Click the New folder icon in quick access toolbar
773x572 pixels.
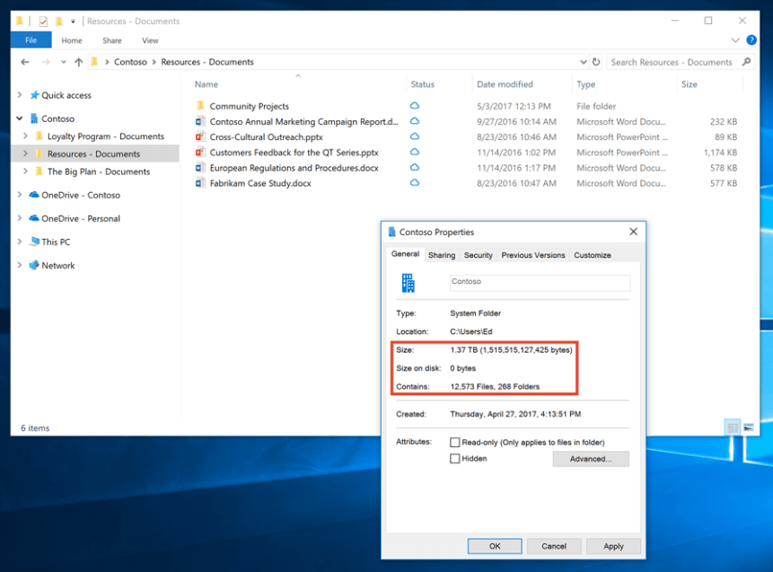(58, 22)
